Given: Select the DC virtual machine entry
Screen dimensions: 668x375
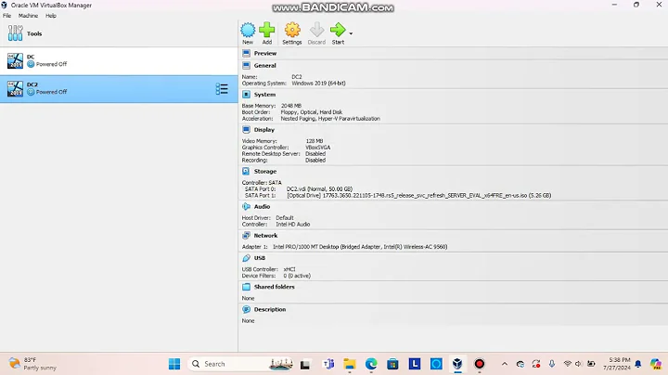Looking at the screenshot, I should click(119, 60).
